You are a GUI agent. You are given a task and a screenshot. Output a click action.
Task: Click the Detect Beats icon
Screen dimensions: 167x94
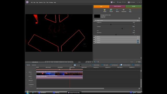click(x=93, y=65)
